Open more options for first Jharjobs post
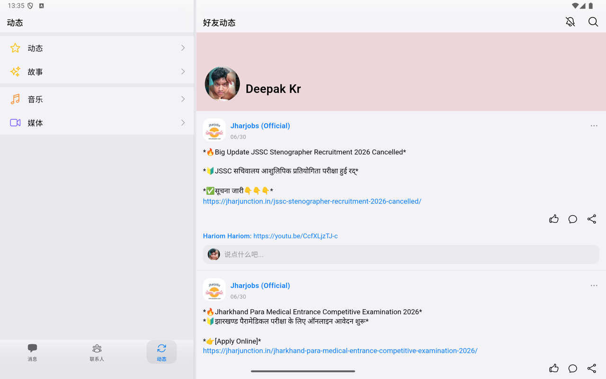The width and height of the screenshot is (606, 379). point(594,126)
